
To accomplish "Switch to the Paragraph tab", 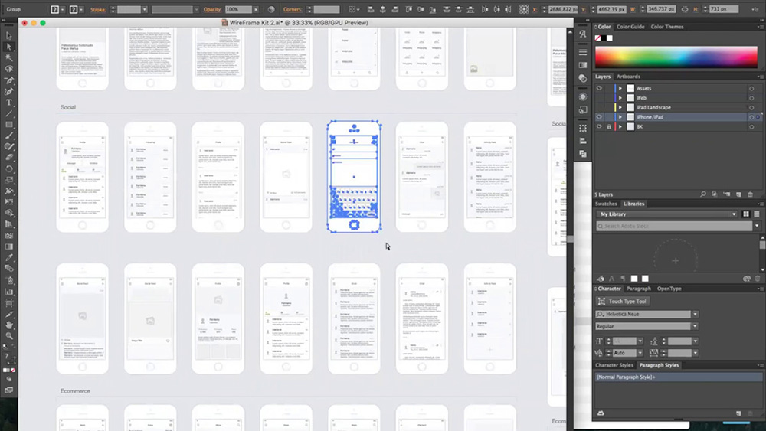I will (639, 289).
